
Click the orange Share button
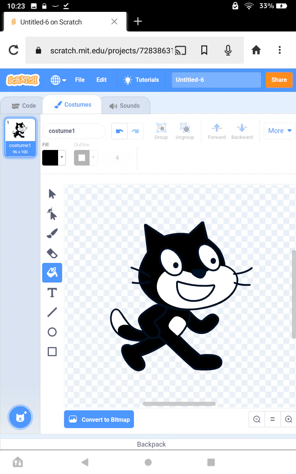(279, 80)
